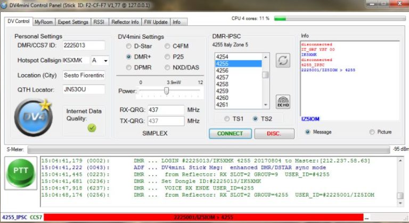Switch to the DV Control tab
This screenshot has height=223, width=409.
(19, 21)
